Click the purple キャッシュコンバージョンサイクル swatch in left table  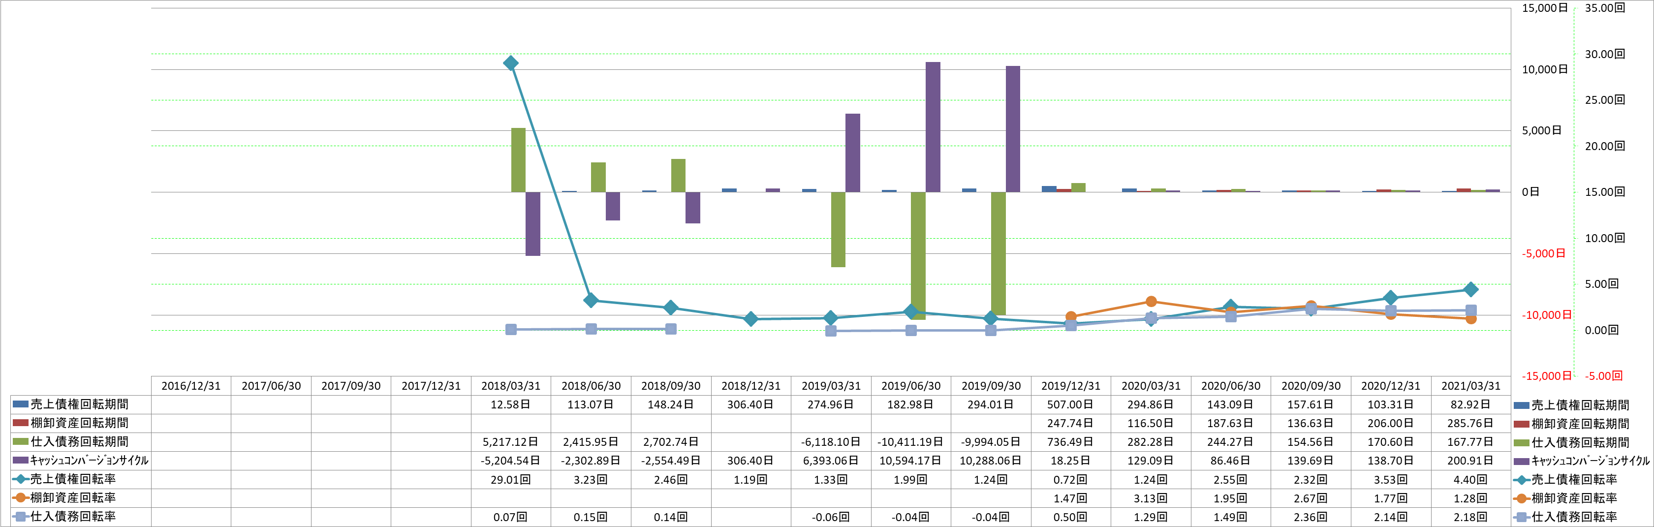pyautogui.click(x=21, y=460)
